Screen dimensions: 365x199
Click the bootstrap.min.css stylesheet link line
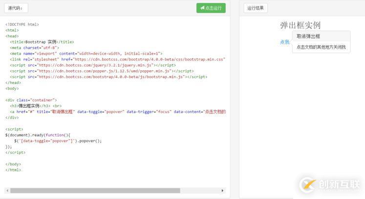coord(118,60)
